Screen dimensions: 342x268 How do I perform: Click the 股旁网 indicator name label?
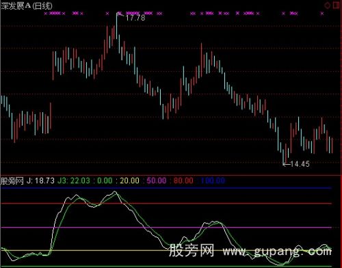tap(12, 180)
